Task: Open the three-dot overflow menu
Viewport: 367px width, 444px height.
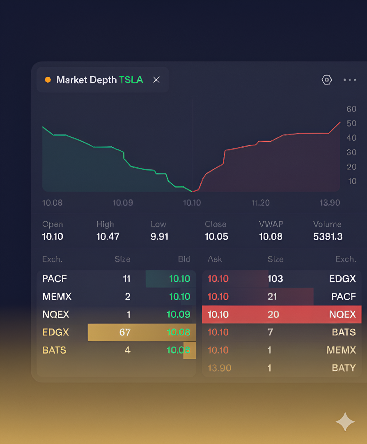Action: (x=350, y=80)
